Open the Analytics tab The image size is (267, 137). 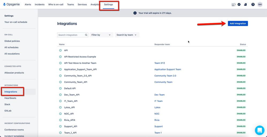tap(95, 5)
